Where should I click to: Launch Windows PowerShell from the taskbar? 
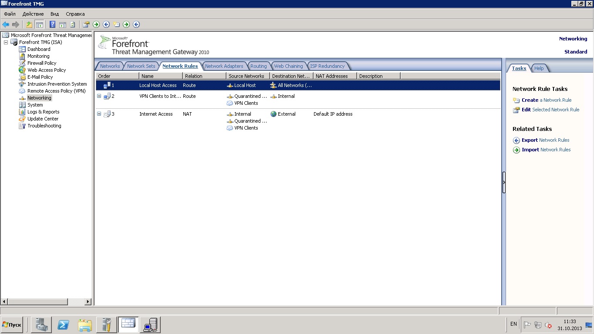[63, 325]
